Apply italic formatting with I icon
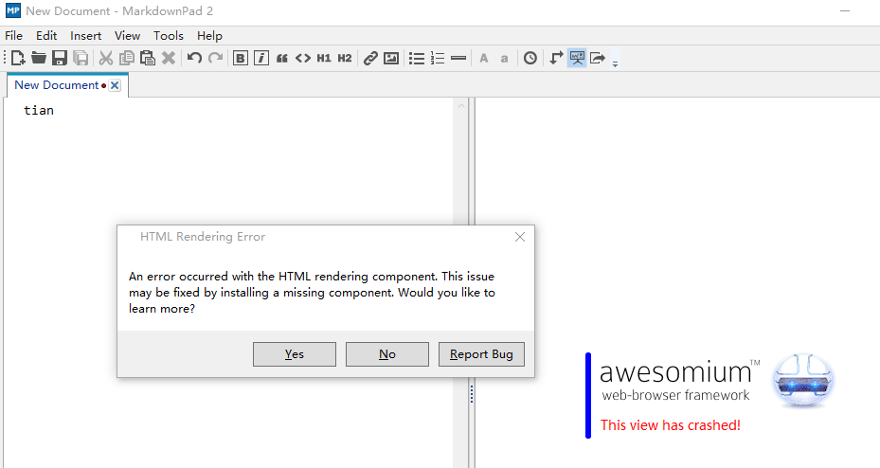 click(x=261, y=58)
